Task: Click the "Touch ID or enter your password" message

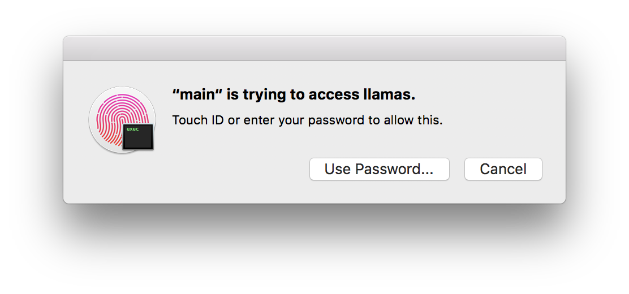Action: 307,120
